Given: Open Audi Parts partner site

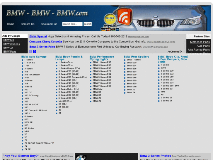Looking at the screenshot, I should (203, 46).
